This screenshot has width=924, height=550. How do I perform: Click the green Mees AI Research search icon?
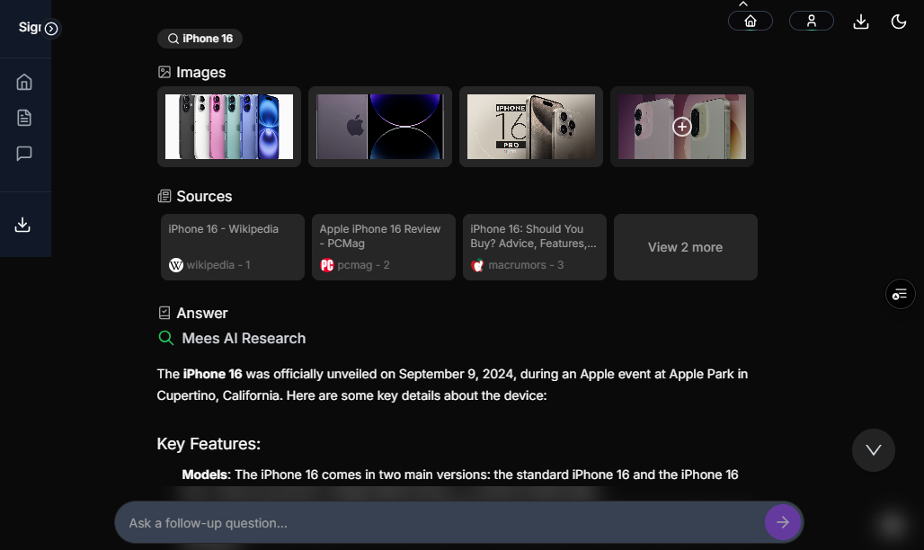(x=166, y=338)
